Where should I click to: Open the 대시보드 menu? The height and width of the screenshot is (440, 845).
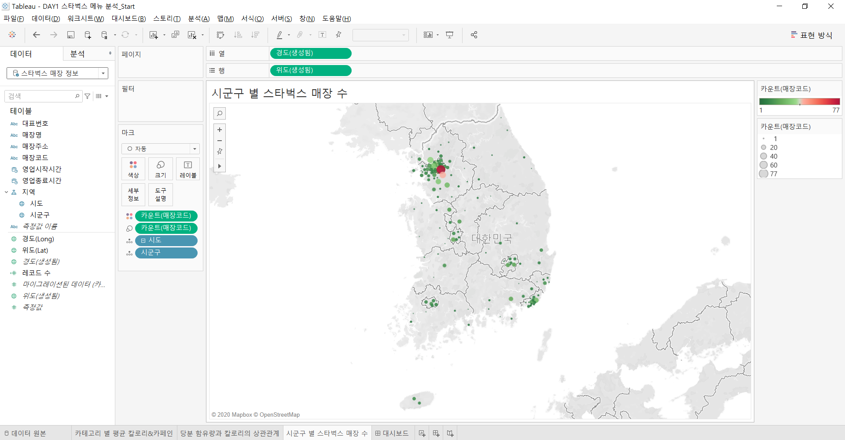click(x=129, y=18)
